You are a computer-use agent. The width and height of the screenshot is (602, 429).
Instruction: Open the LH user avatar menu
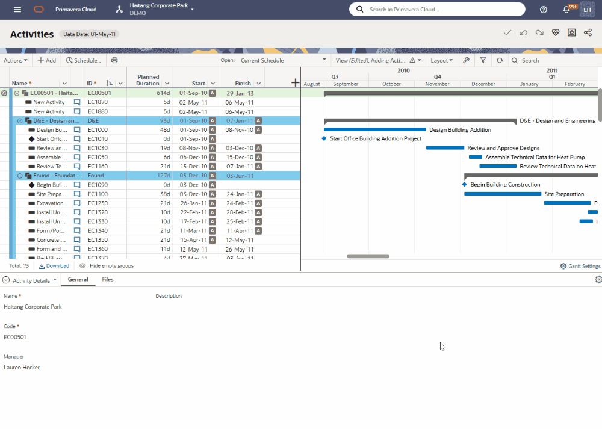click(x=587, y=10)
